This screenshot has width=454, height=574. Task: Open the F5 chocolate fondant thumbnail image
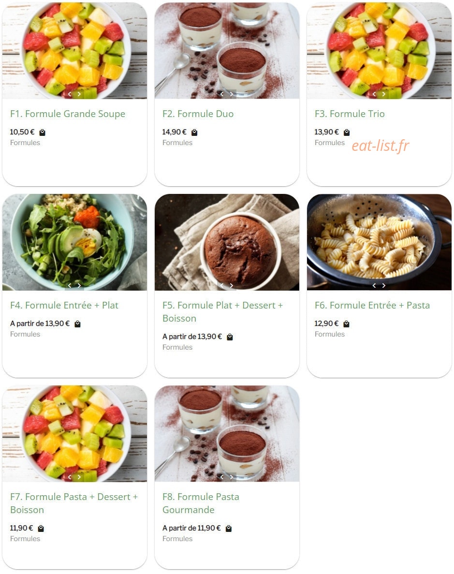pos(227,242)
